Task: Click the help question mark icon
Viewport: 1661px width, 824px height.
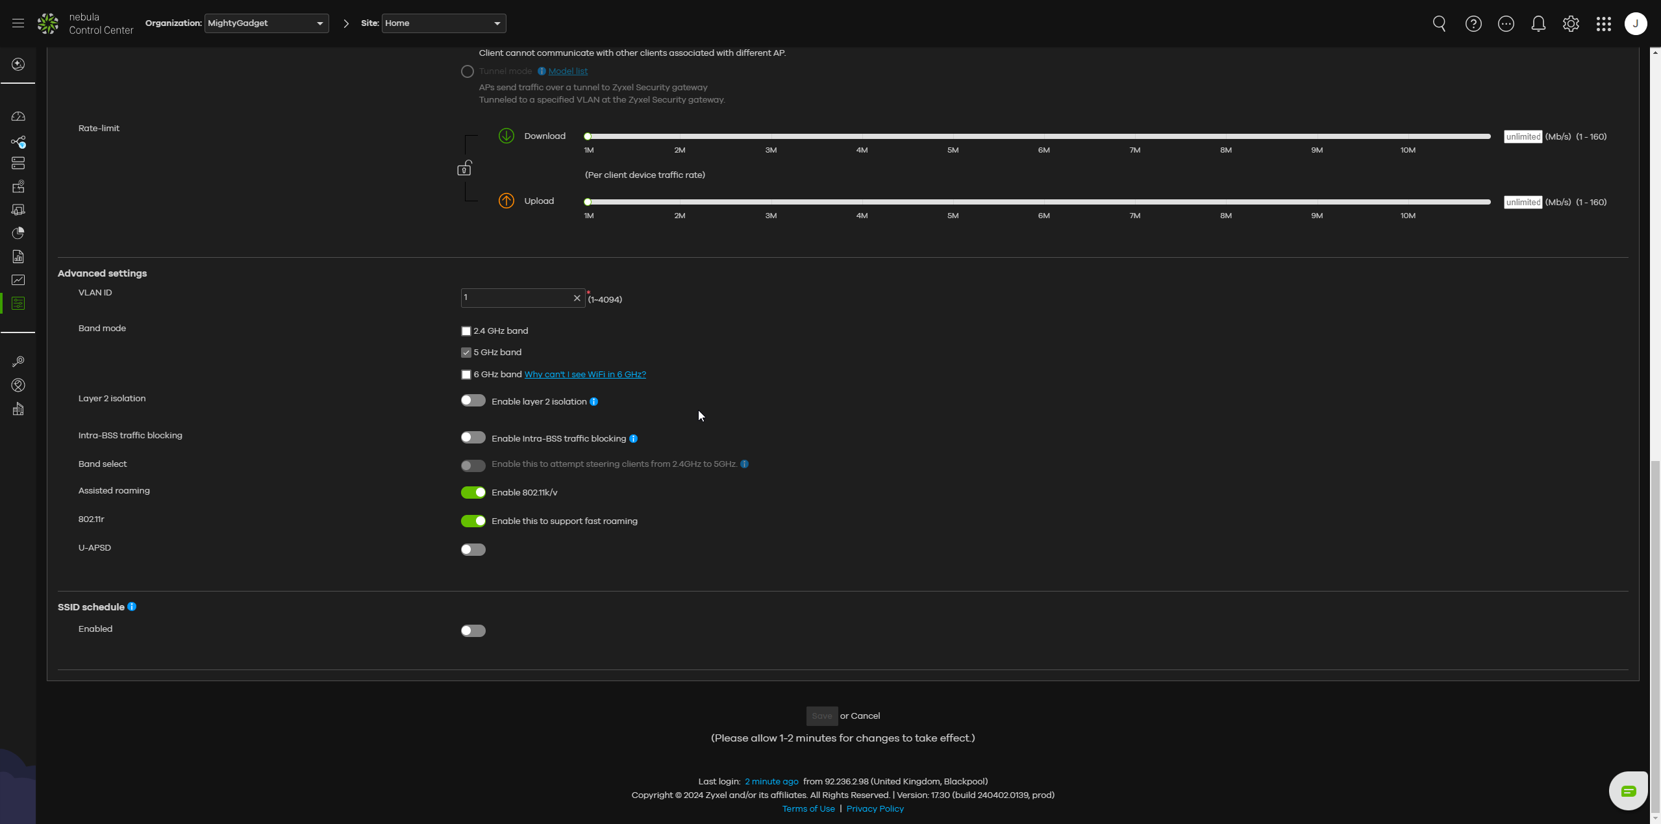Action: click(1473, 24)
